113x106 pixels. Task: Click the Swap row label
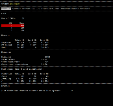(x=4, y=47)
